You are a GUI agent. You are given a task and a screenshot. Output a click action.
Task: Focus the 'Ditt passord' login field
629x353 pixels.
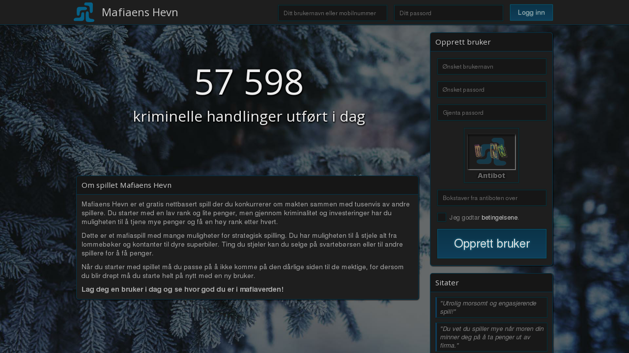tap(449, 13)
